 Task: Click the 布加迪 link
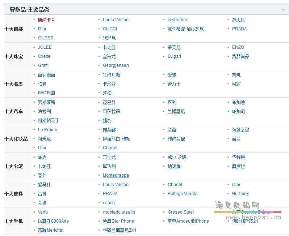pyautogui.click(x=238, y=102)
